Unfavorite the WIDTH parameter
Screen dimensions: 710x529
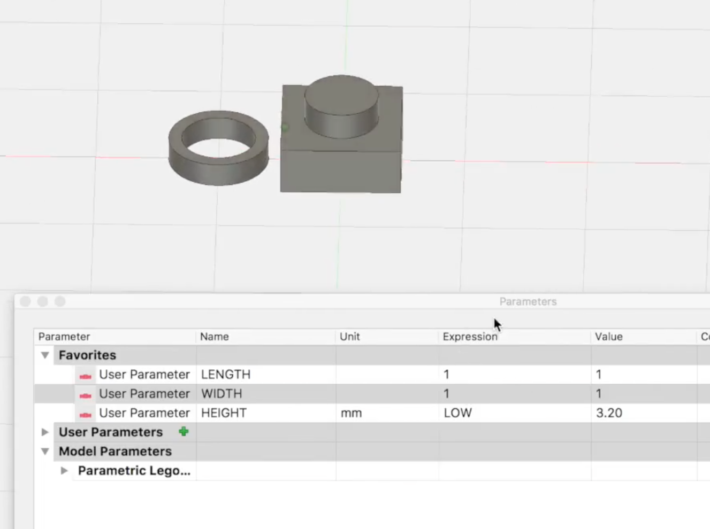coord(86,394)
